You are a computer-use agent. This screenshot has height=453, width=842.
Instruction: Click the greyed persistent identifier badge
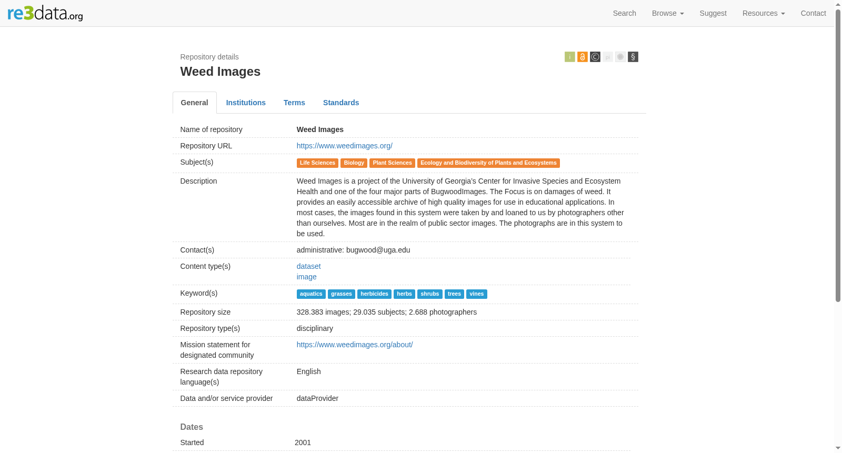(x=607, y=57)
